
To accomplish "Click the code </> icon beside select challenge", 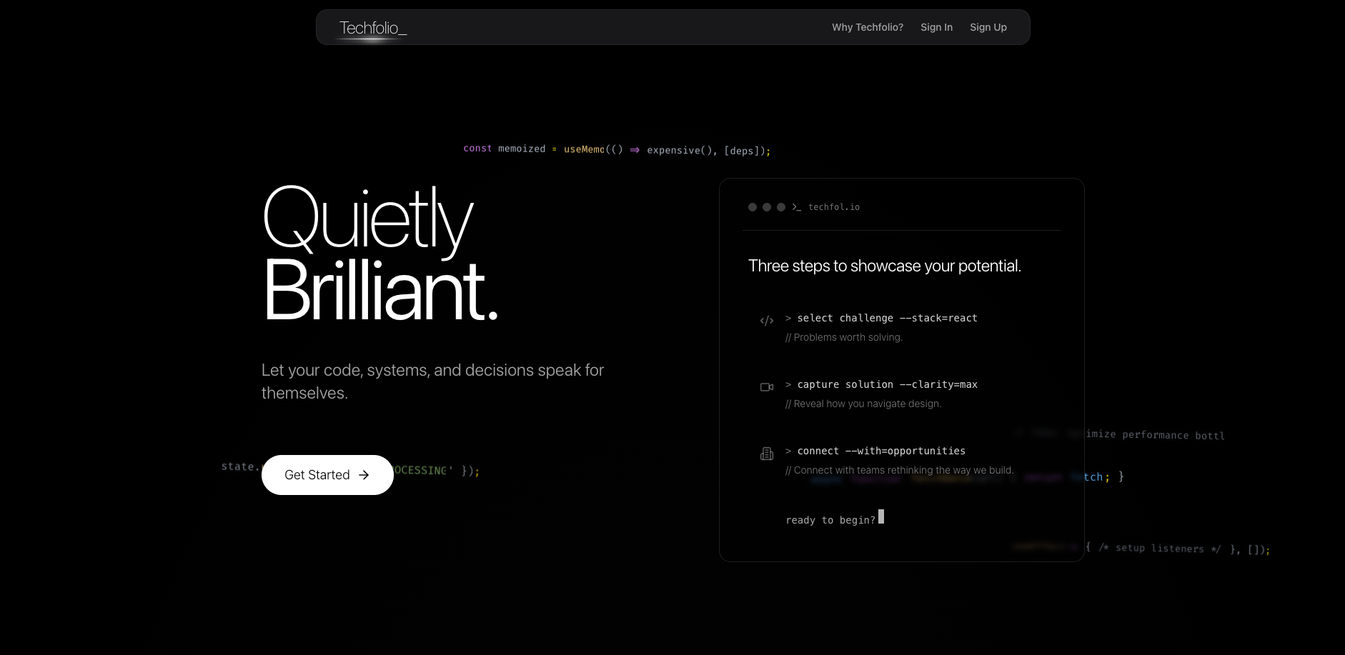I will click(767, 320).
